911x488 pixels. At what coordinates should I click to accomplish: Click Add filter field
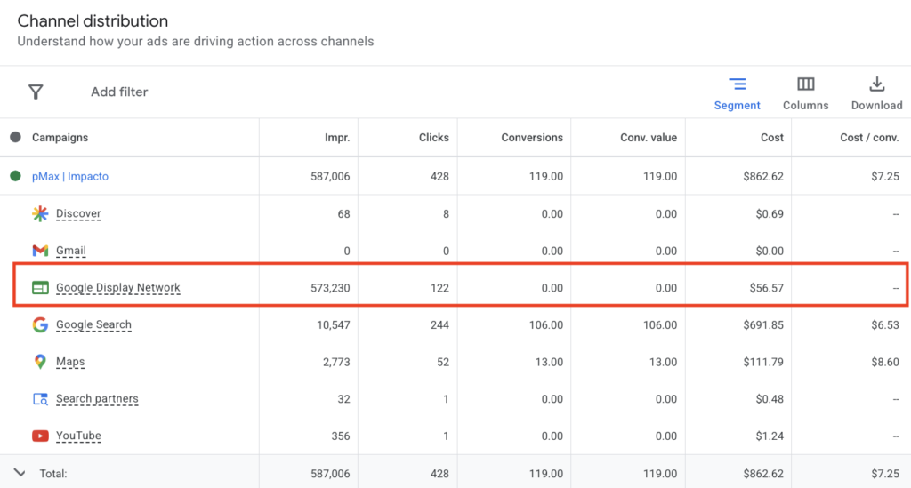point(119,92)
